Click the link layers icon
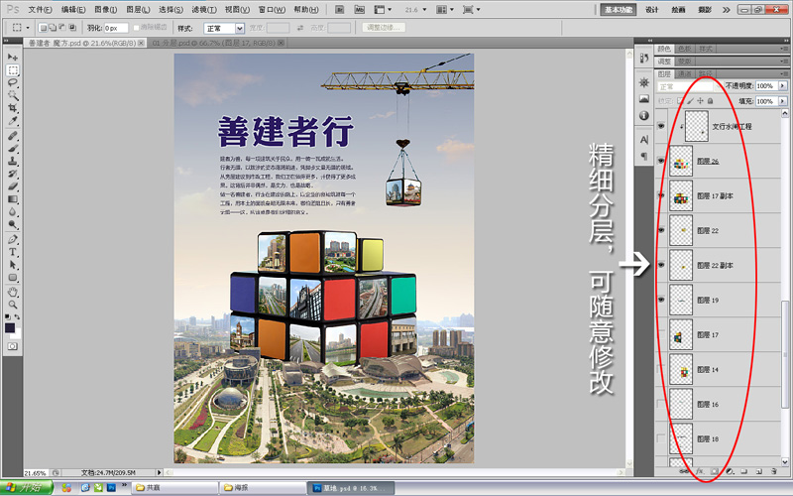The height and width of the screenshot is (496, 793). point(684,471)
